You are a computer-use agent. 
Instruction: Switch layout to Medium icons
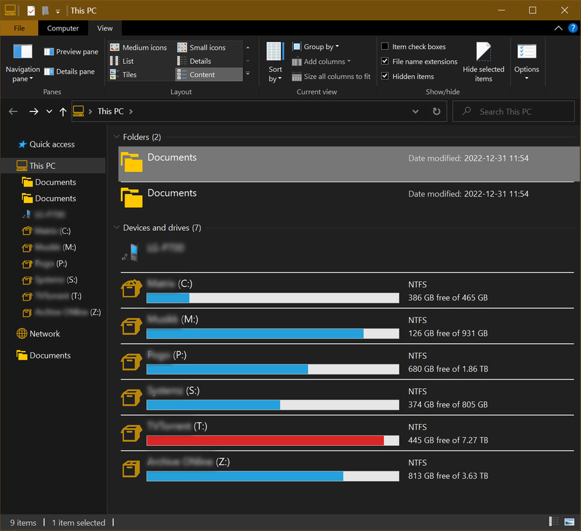pyautogui.click(x=139, y=47)
